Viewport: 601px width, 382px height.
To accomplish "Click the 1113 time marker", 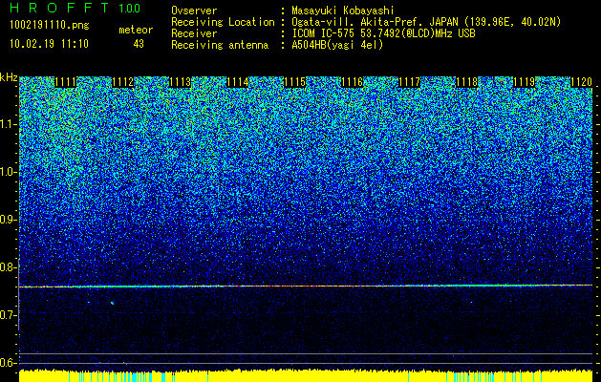I will 181,82.
